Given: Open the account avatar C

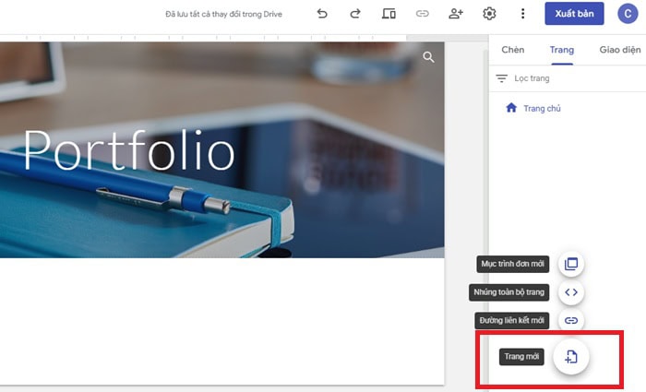Looking at the screenshot, I should click(x=628, y=14).
